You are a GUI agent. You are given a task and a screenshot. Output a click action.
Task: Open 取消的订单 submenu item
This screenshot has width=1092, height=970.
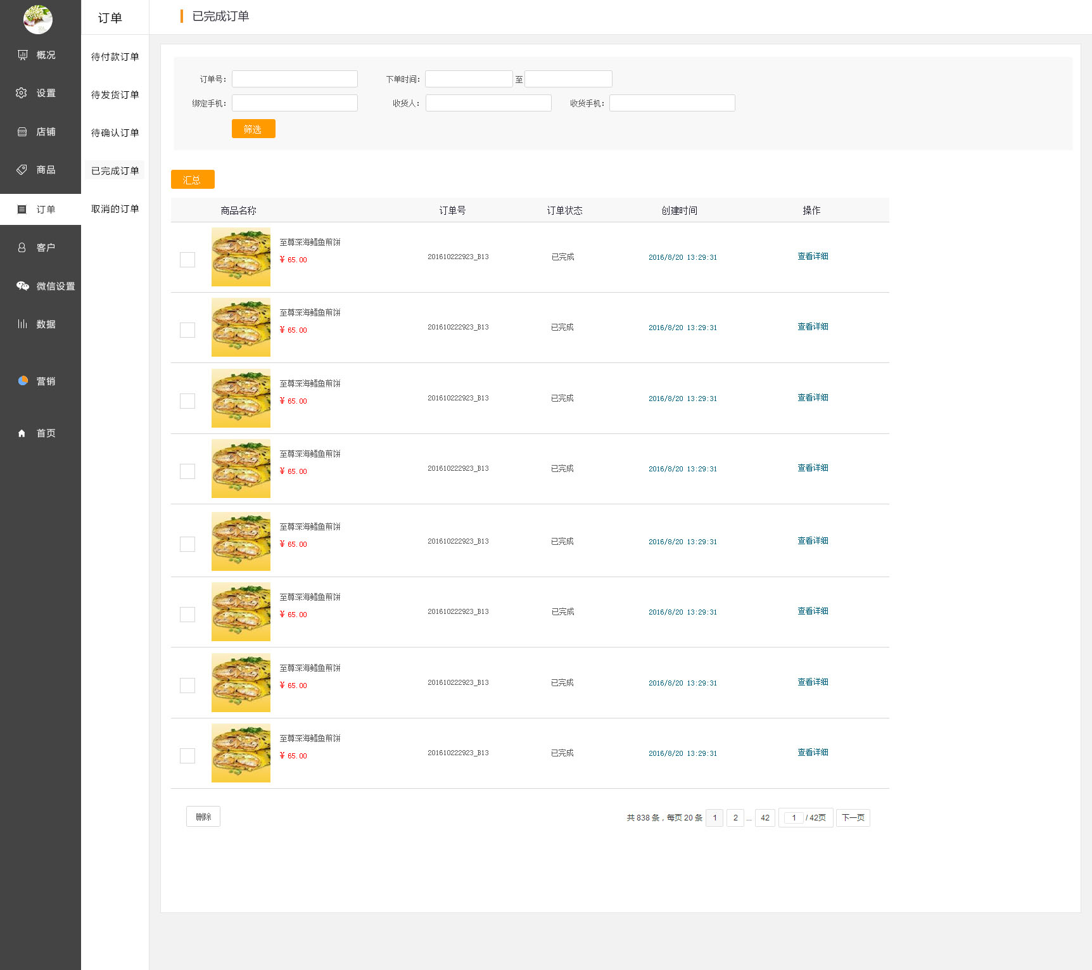pos(115,209)
